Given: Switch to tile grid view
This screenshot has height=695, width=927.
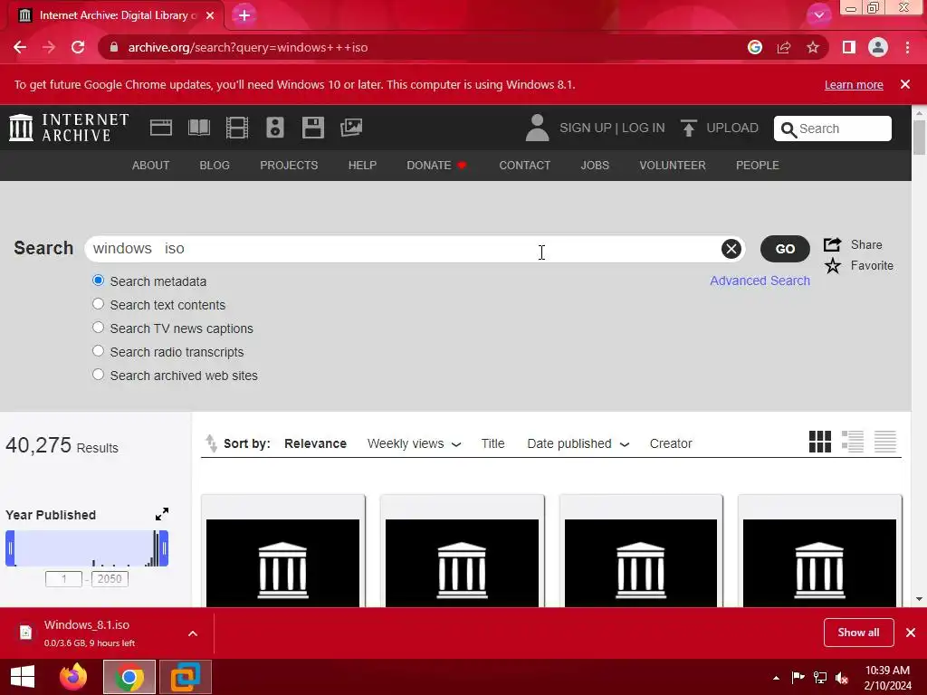Looking at the screenshot, I should pyautogui.click(x=820, y=442).
